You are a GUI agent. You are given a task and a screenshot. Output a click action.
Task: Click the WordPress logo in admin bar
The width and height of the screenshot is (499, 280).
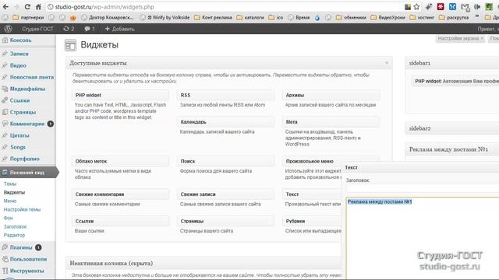coord(9,29)
